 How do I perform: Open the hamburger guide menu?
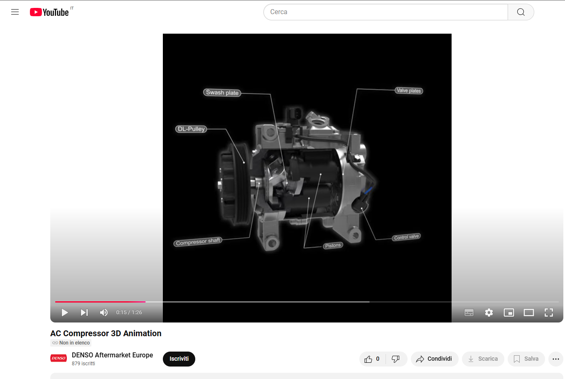pyautogui.click(x=15, y=12)
